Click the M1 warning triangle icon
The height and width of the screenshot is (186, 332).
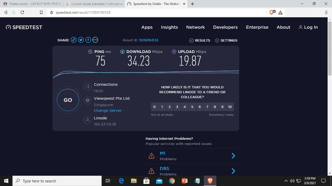[151, 156]
